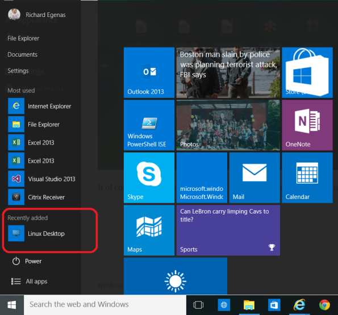Image resolution: width=338 pixels, height=315 pixels.
Task: Open File Explorer link at top
Action: point(23,39)
